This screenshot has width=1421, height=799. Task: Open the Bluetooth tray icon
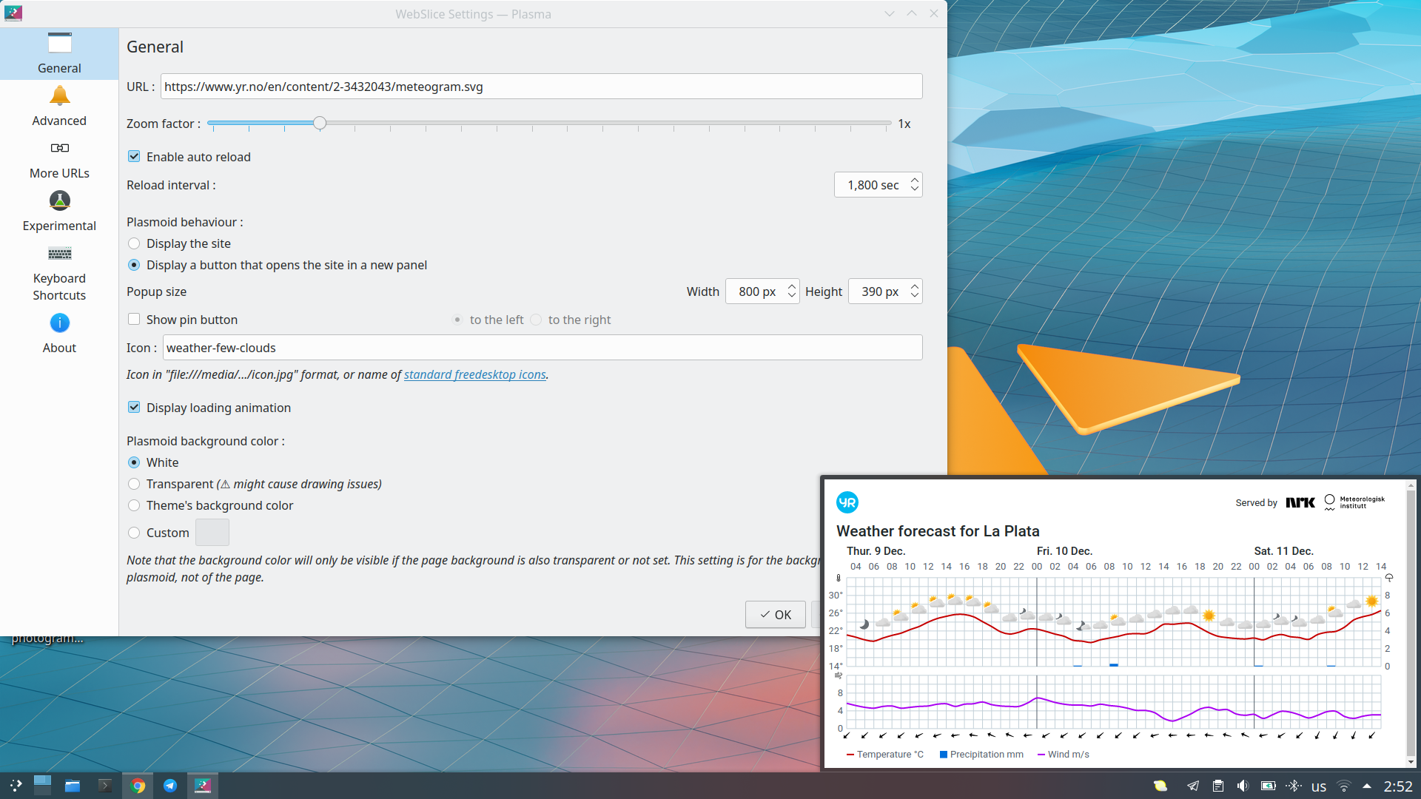coord(1294,786)
